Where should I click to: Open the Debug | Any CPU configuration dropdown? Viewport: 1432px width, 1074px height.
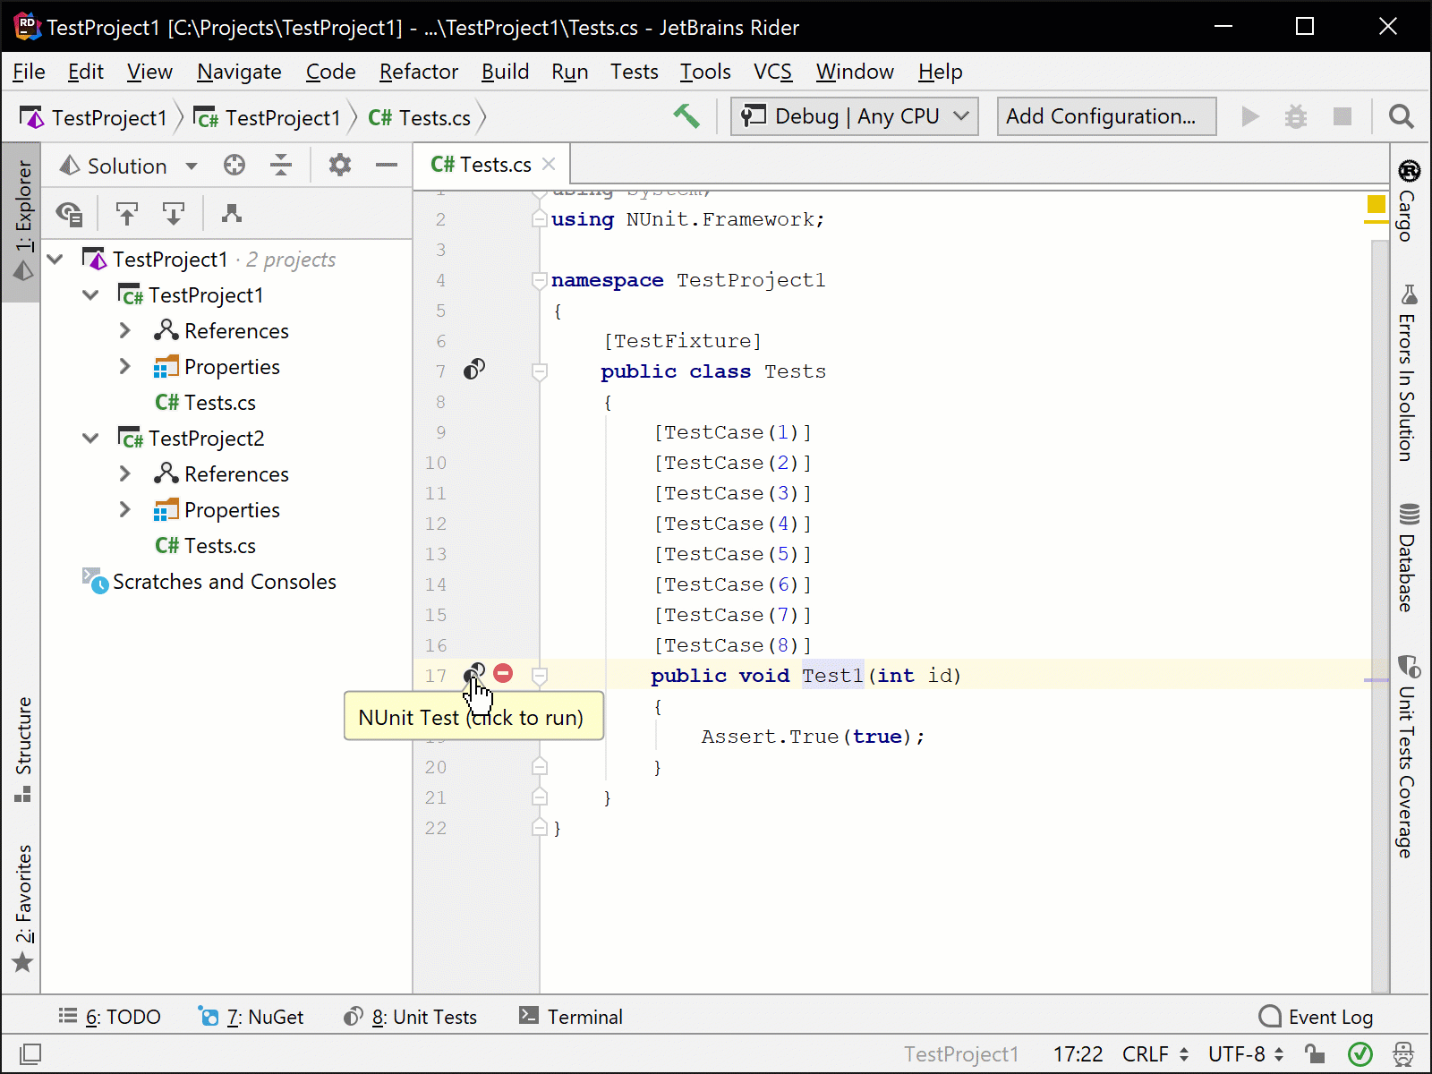click(854, 116)
